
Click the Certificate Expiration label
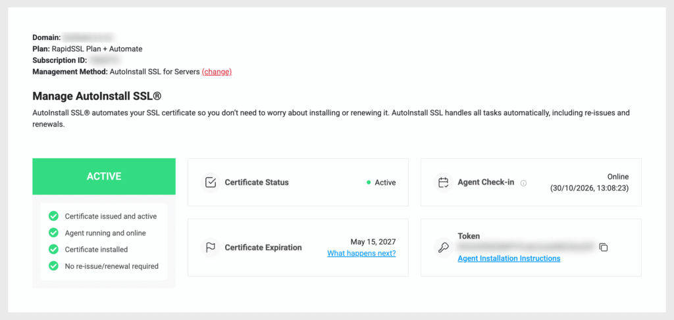(263, 248)
